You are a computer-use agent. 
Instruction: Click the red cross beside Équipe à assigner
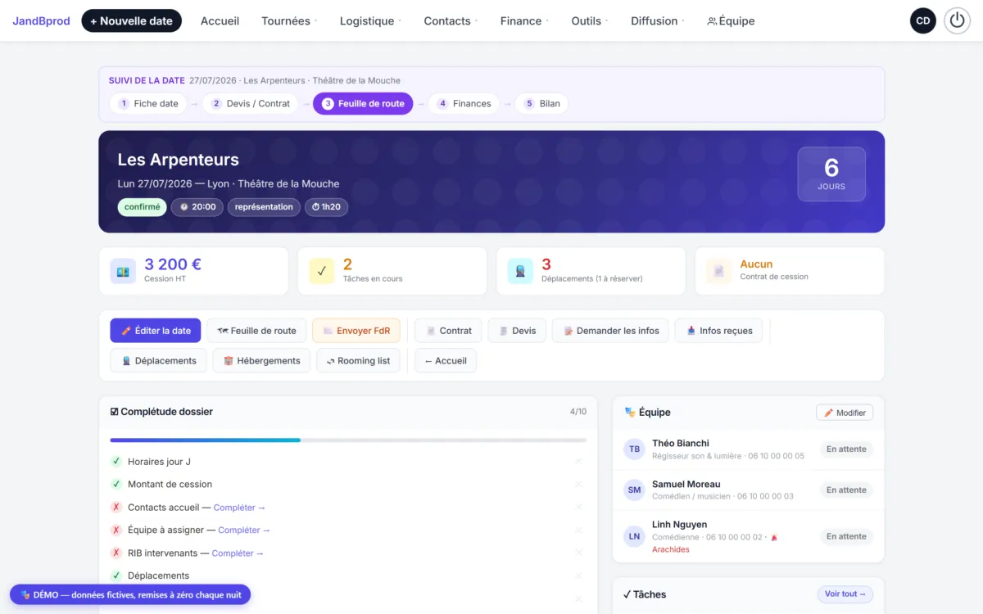pos(116,530)
